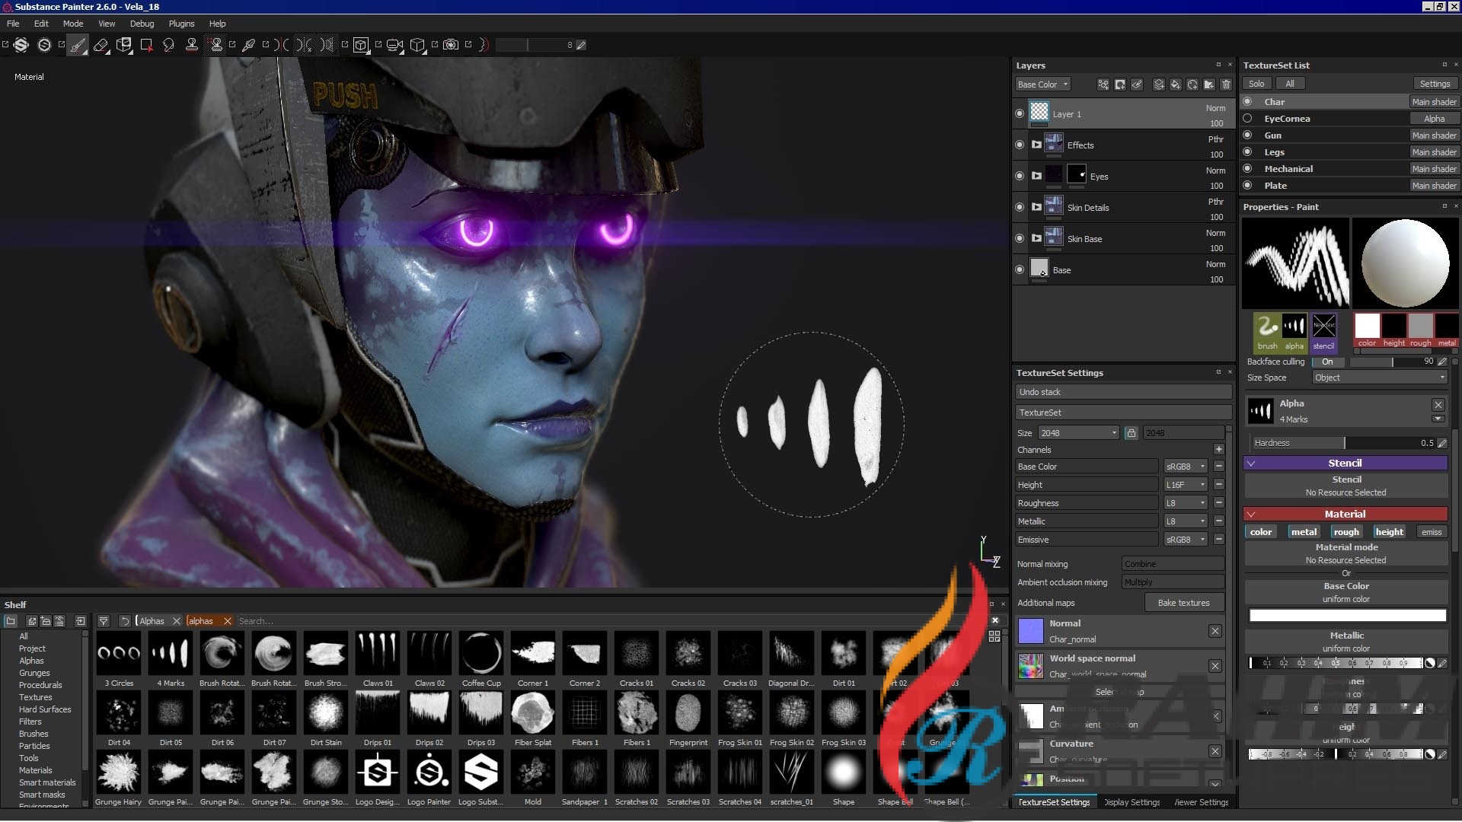Open the Plugins menu
Screen dimensions: 1462x822
181,24
